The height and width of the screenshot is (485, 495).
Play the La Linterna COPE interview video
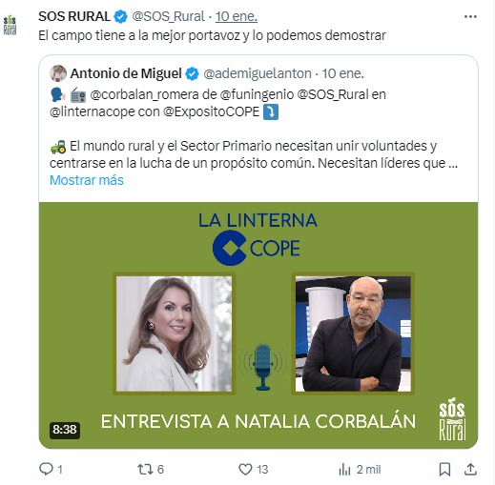(258, 325)
